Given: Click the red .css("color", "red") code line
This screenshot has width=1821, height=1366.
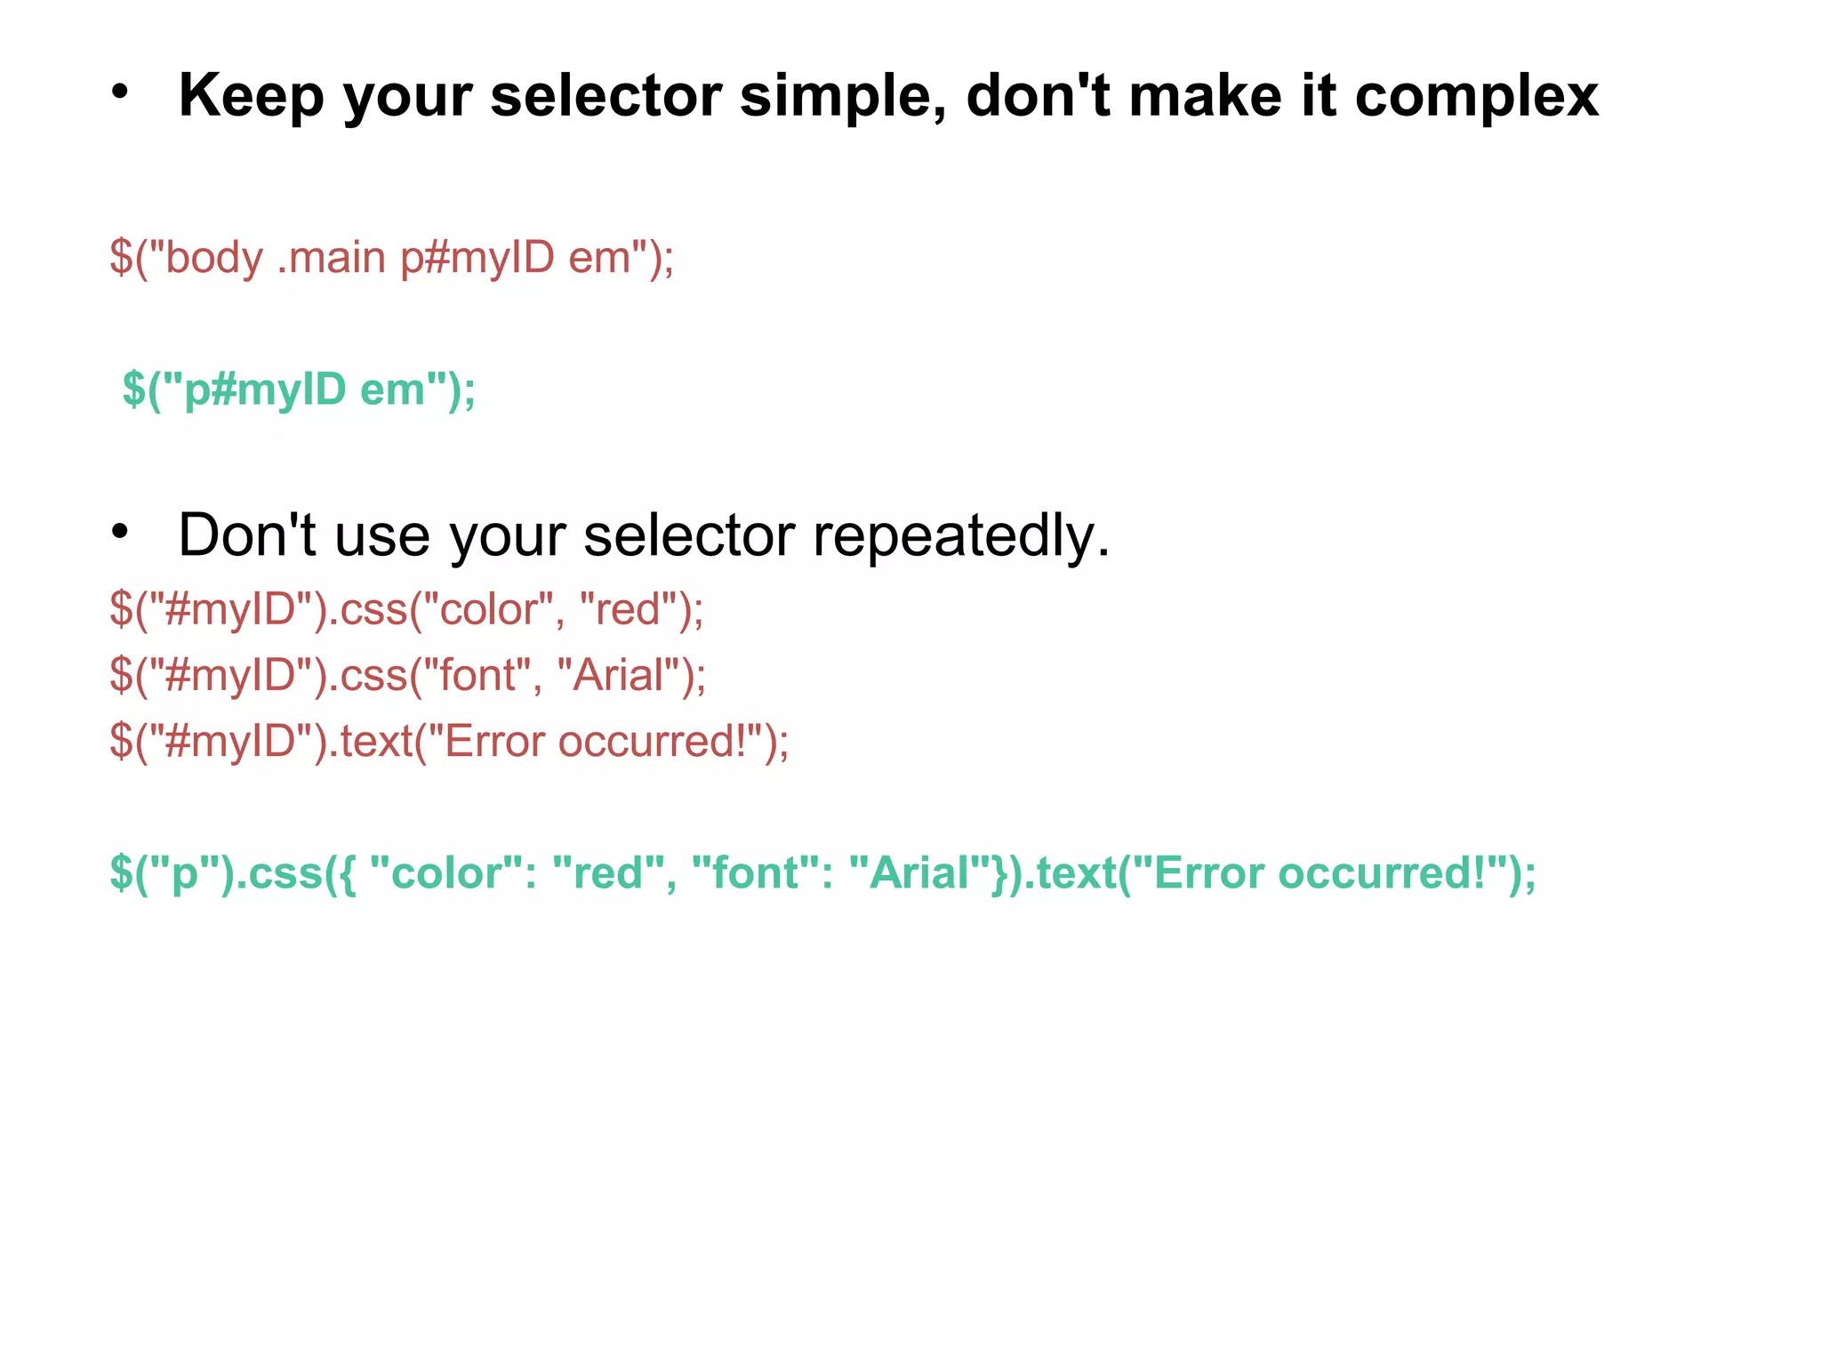Looking at the screenshot, I should tap(406, 610).
